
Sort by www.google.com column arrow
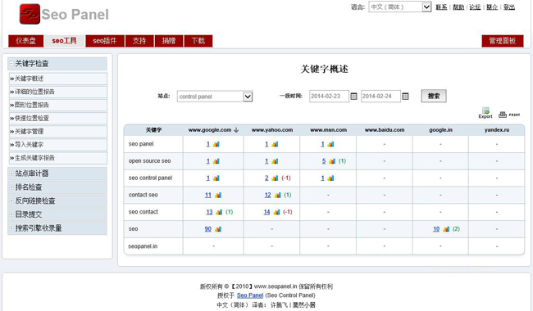(236, 130)
